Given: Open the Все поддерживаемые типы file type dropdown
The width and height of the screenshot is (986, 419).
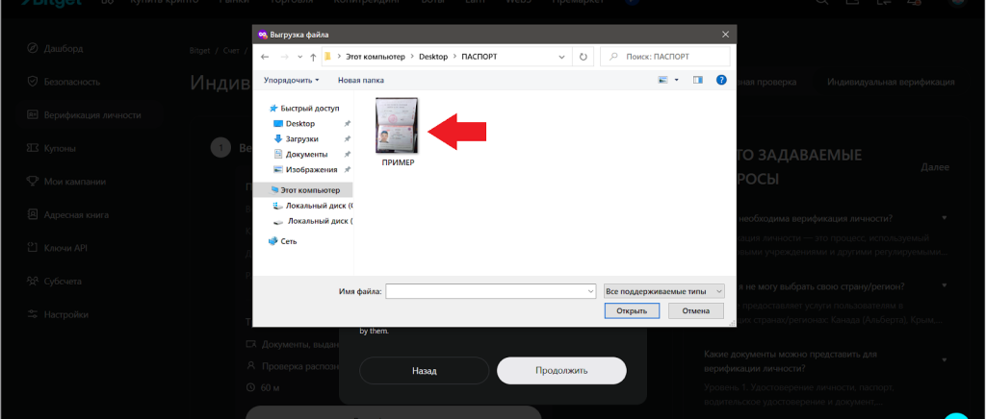Looking at the screenshot, I should pyautogui.click(x=663, y=290).
